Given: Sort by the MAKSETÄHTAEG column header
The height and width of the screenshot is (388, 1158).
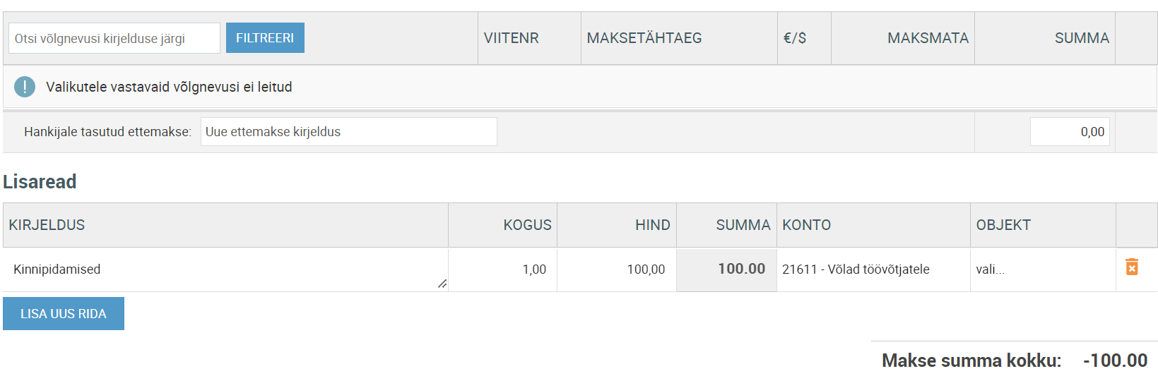Looking at the screenshot, I should 644,38.
